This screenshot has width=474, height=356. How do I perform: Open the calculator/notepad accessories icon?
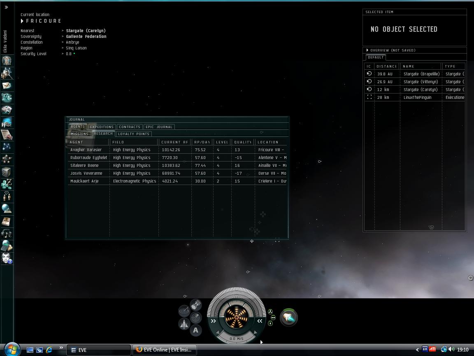click(6, 246)
